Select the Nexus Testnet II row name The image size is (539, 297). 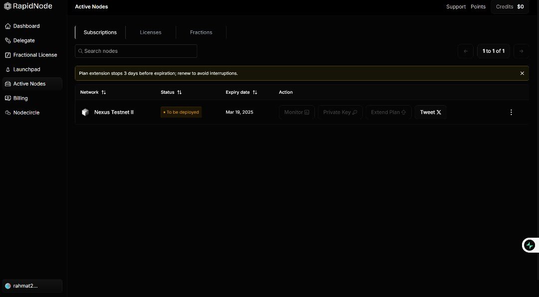[x=114, y=112]
